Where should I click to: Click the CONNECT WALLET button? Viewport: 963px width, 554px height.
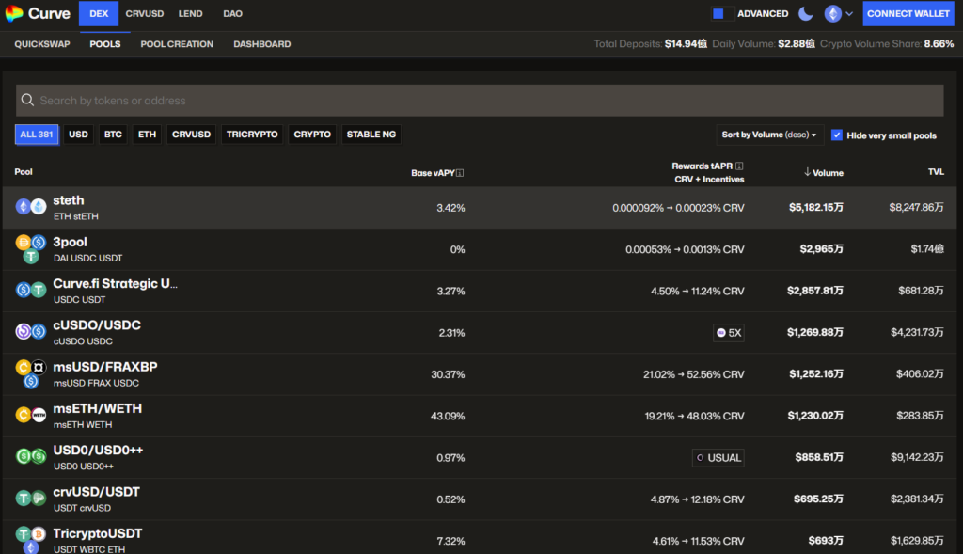click(908, 13)
